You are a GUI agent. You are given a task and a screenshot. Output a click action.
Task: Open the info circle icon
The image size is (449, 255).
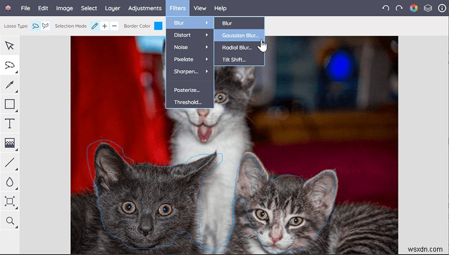click(x=442, y=8)
